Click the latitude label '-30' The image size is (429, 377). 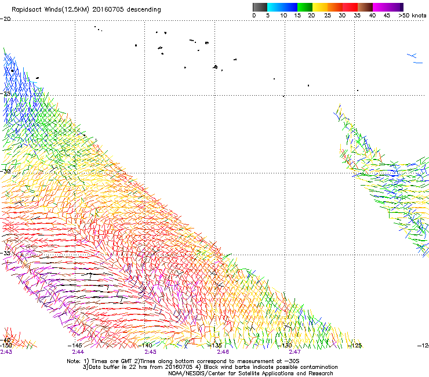tap(5, 171)
